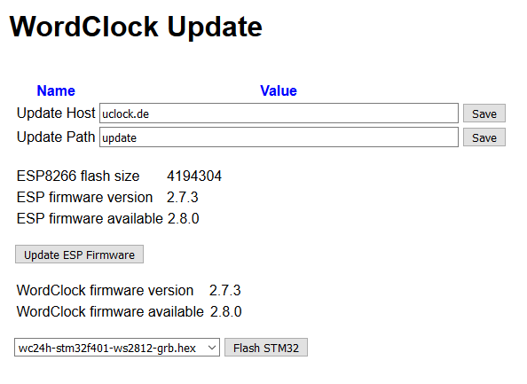Click the Update Host label text
Screen dimensions: 527x384
[x=56, y=113]
